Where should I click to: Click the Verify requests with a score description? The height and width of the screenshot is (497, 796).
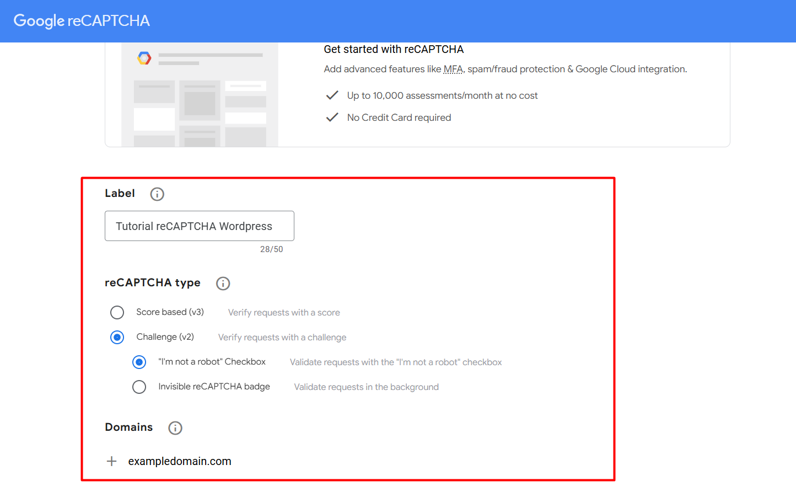pyautogui.click(x=283, y=312)
